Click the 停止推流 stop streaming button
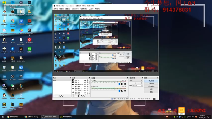Image resolution: width=212 pixels, height=119 pixels. pos(151,81)
